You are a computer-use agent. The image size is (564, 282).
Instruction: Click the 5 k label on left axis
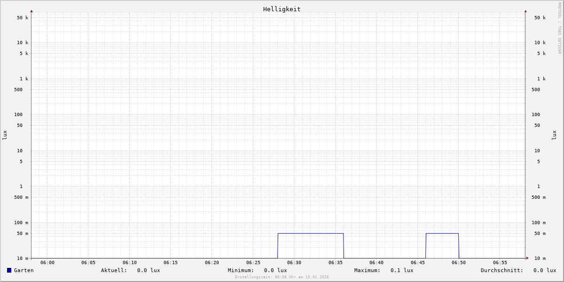(x=24, y=54)
